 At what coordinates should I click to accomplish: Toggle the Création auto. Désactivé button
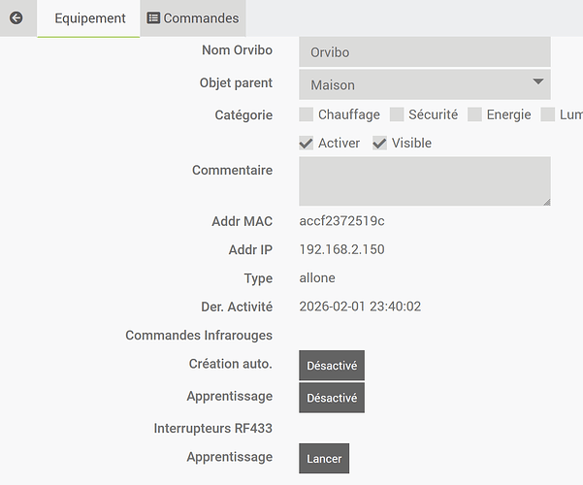coord(332,366)
